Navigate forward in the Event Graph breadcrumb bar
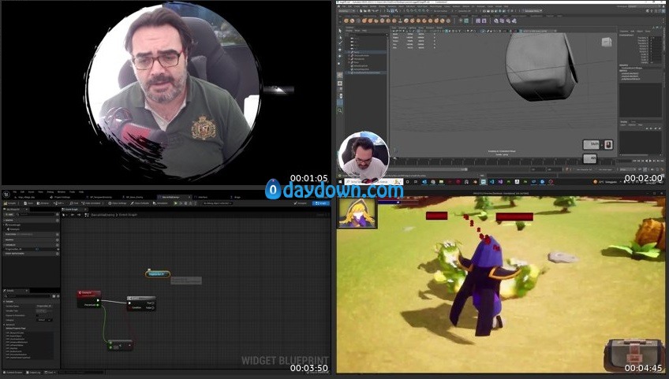Screen dimensions: 669x379 (79, 215)
